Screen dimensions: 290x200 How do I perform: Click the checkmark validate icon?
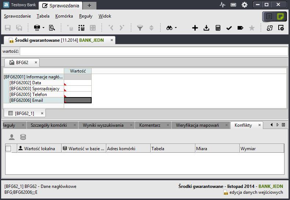229,28
